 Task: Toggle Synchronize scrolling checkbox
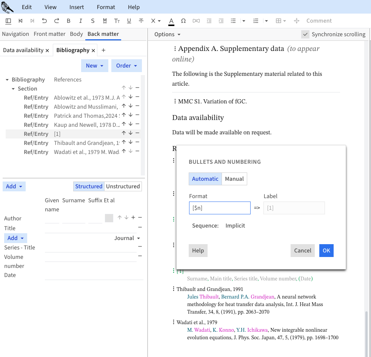(x=305, y=34)
